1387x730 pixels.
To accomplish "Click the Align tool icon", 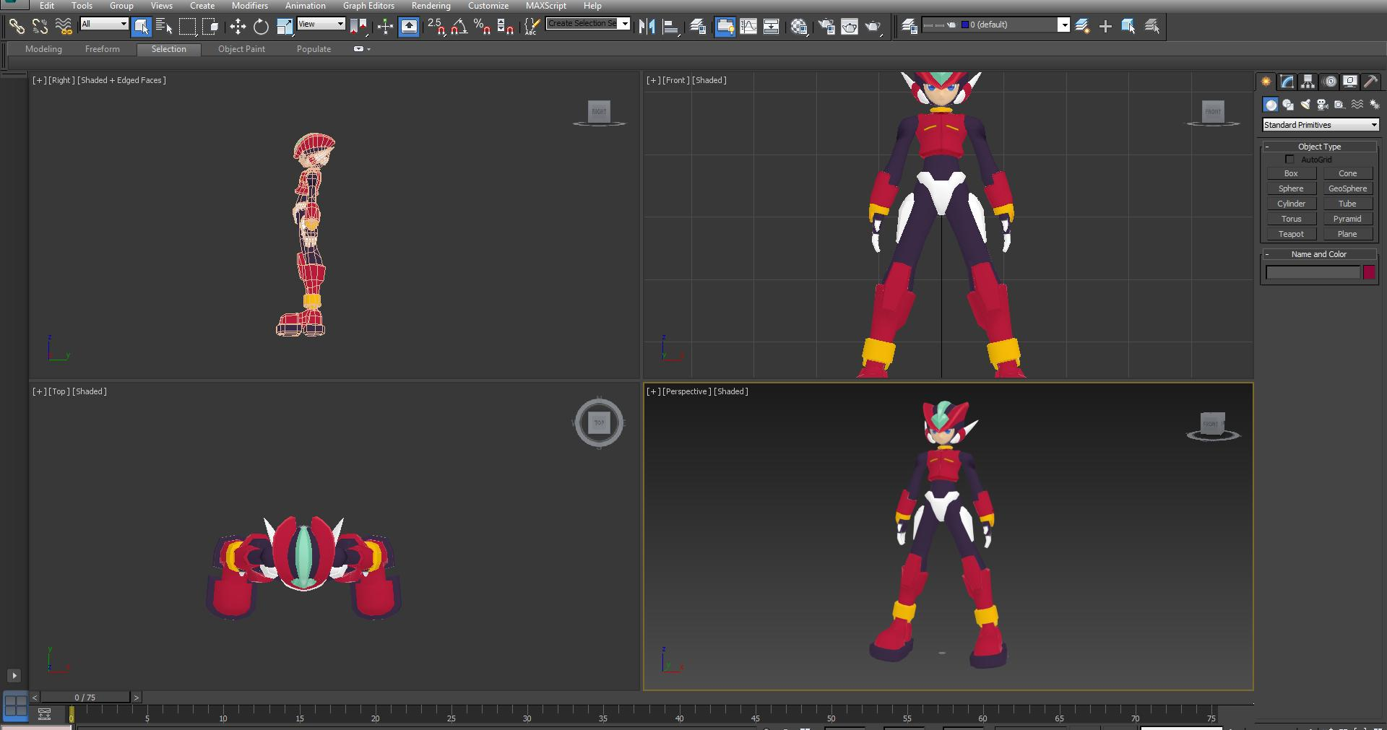I will 670,27.
